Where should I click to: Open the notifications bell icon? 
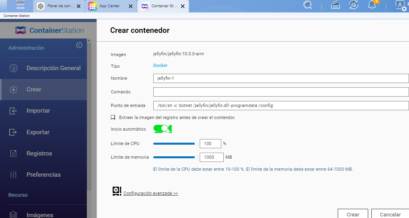(x=372, y=5)
